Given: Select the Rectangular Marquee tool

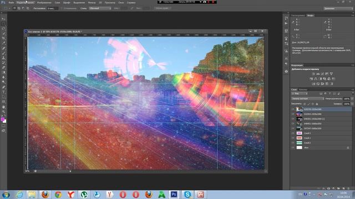Looking at the screenshot, I should pos(3,24).
